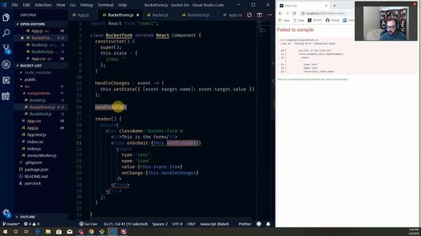This screenshot has width=421, height=236.
Task: Reload the Chrome page
Action: click(x=294, y=13)
